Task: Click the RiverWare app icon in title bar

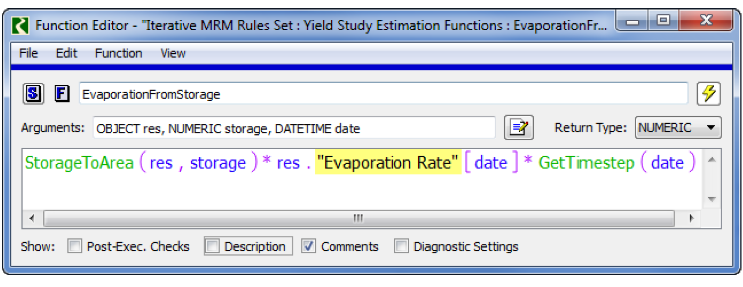Action: pos(21,26)
